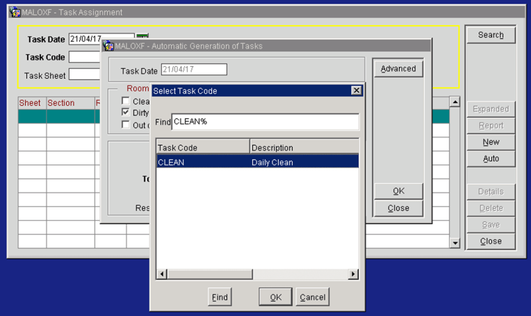Click into the Find field containing CLEAN%
531x316 pixels.
(x=265, y=122)
